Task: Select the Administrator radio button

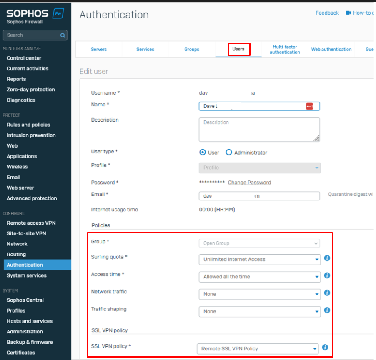Action: (x=229, y=152)
